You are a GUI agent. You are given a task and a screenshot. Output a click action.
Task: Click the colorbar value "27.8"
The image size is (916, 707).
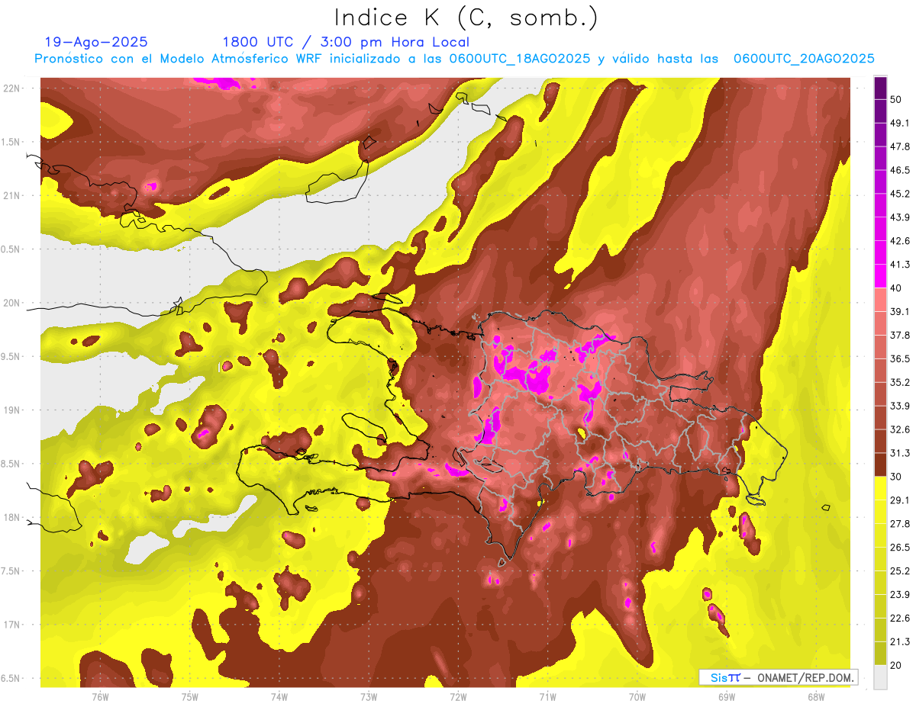pyautogui.click(x=899, y=524)
